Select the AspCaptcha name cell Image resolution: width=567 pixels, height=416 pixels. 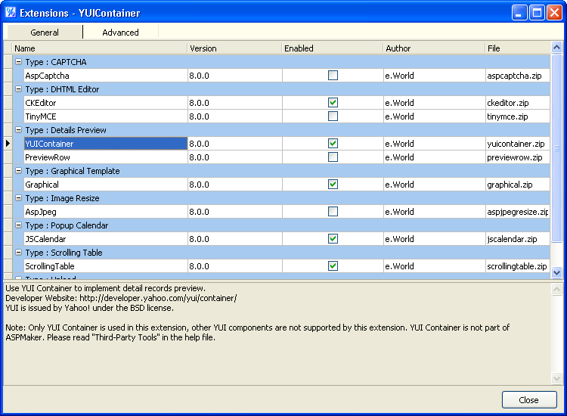[x=106, y=75]
